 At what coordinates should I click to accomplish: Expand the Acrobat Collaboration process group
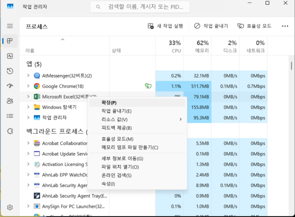click(x=28, y=143)
